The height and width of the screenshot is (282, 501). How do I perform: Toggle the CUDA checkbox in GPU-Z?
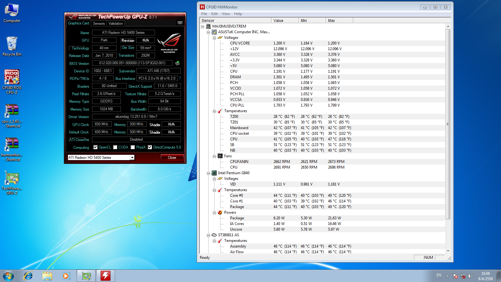pos(115,147)
